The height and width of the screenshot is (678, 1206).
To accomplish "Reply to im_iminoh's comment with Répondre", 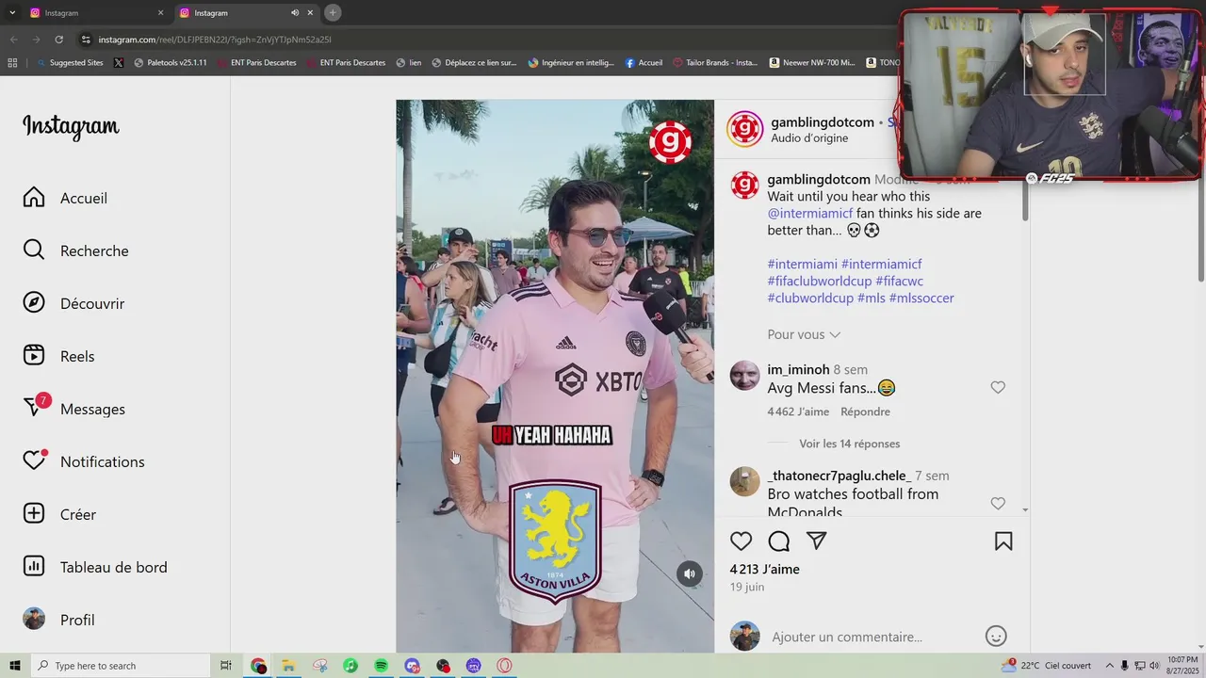I will [x=865, y=412].
